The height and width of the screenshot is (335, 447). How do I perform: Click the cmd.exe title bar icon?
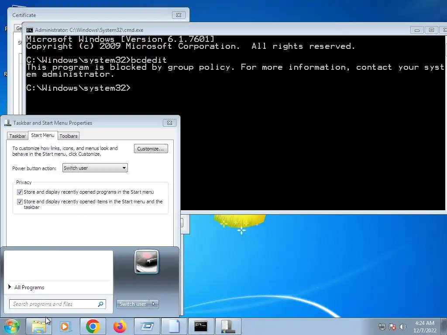tap(29, 30)
